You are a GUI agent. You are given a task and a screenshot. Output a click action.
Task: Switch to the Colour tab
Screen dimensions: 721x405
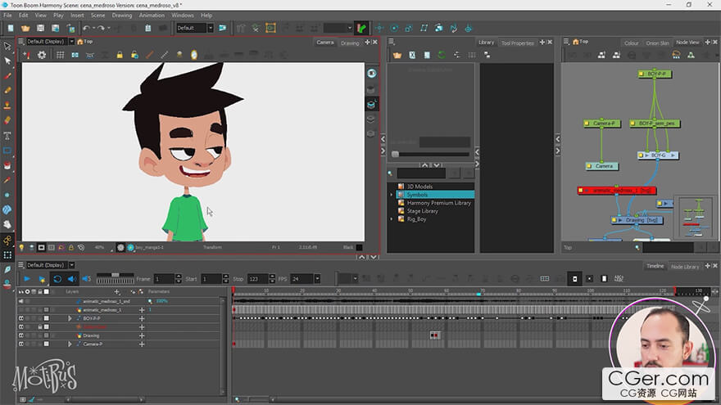click(x=632, y=43)
